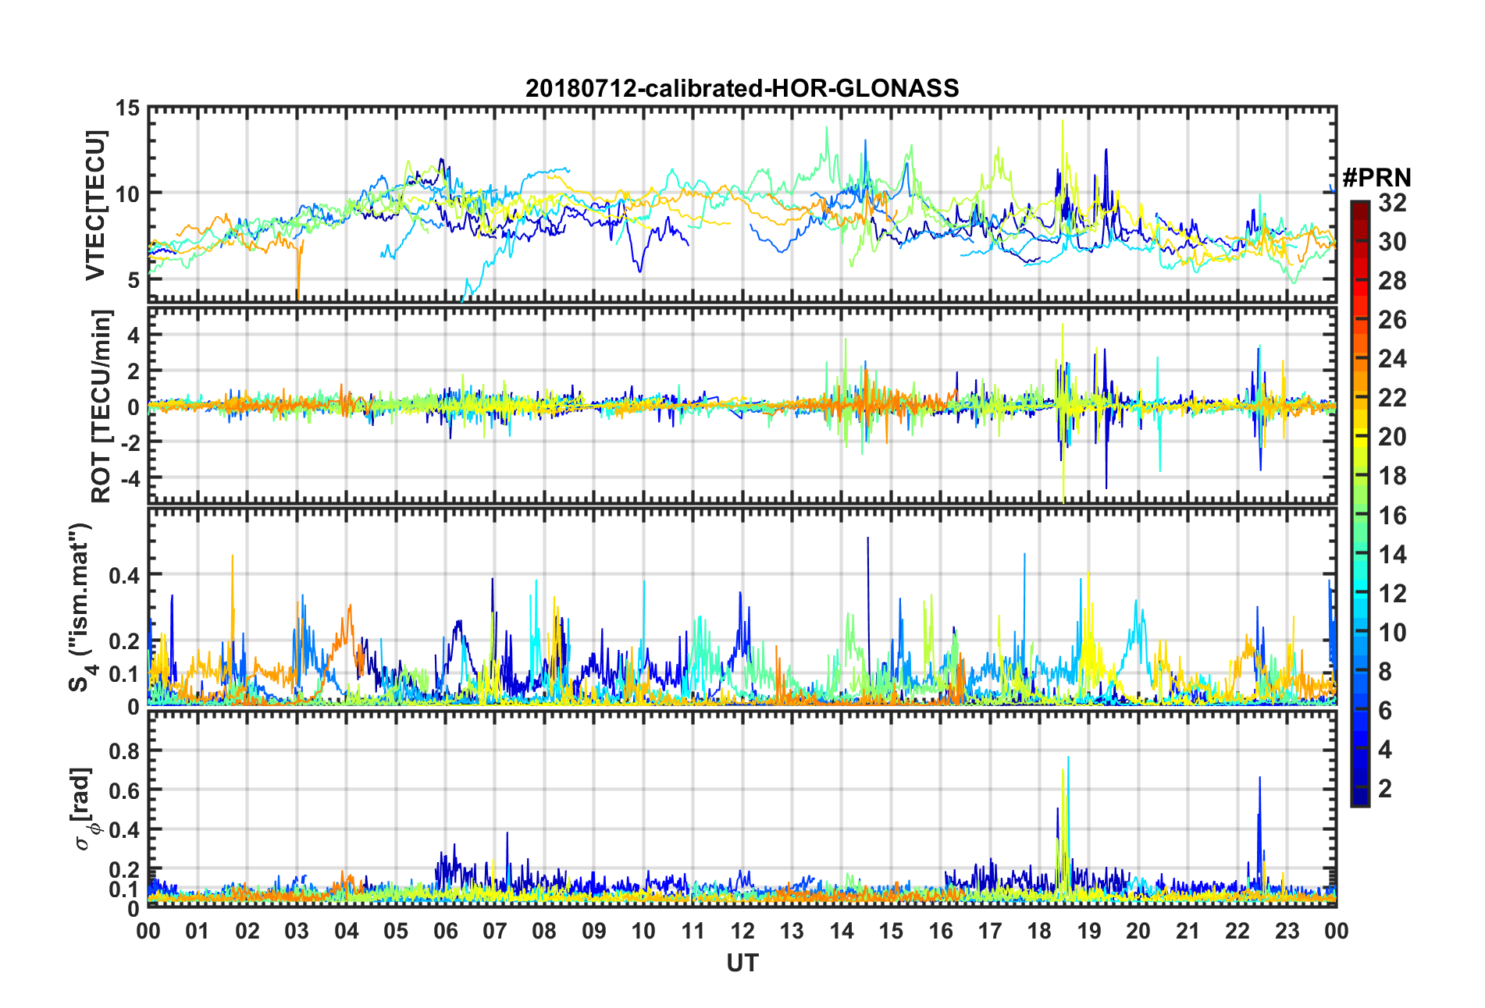
Task: Click hour tick 19 on the UT axis
Action: click(x=1089, y=931)
